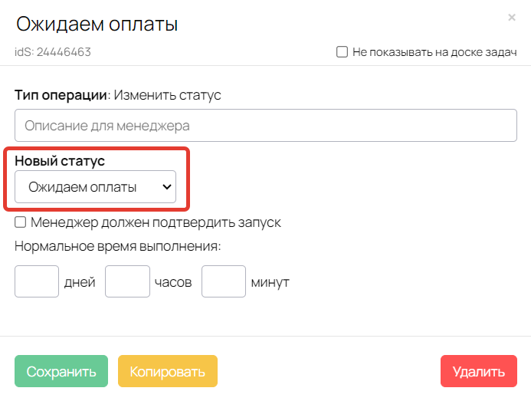Select the 'idS: 24446463' text

click(53, 52)
